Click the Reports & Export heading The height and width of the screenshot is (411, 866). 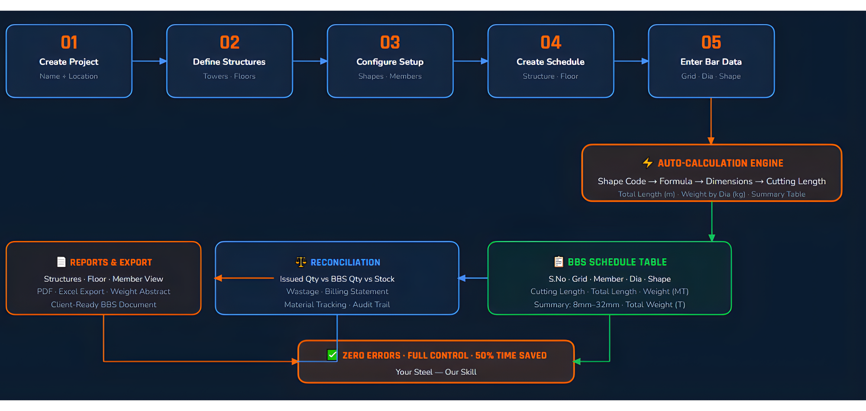click(111, 262)
